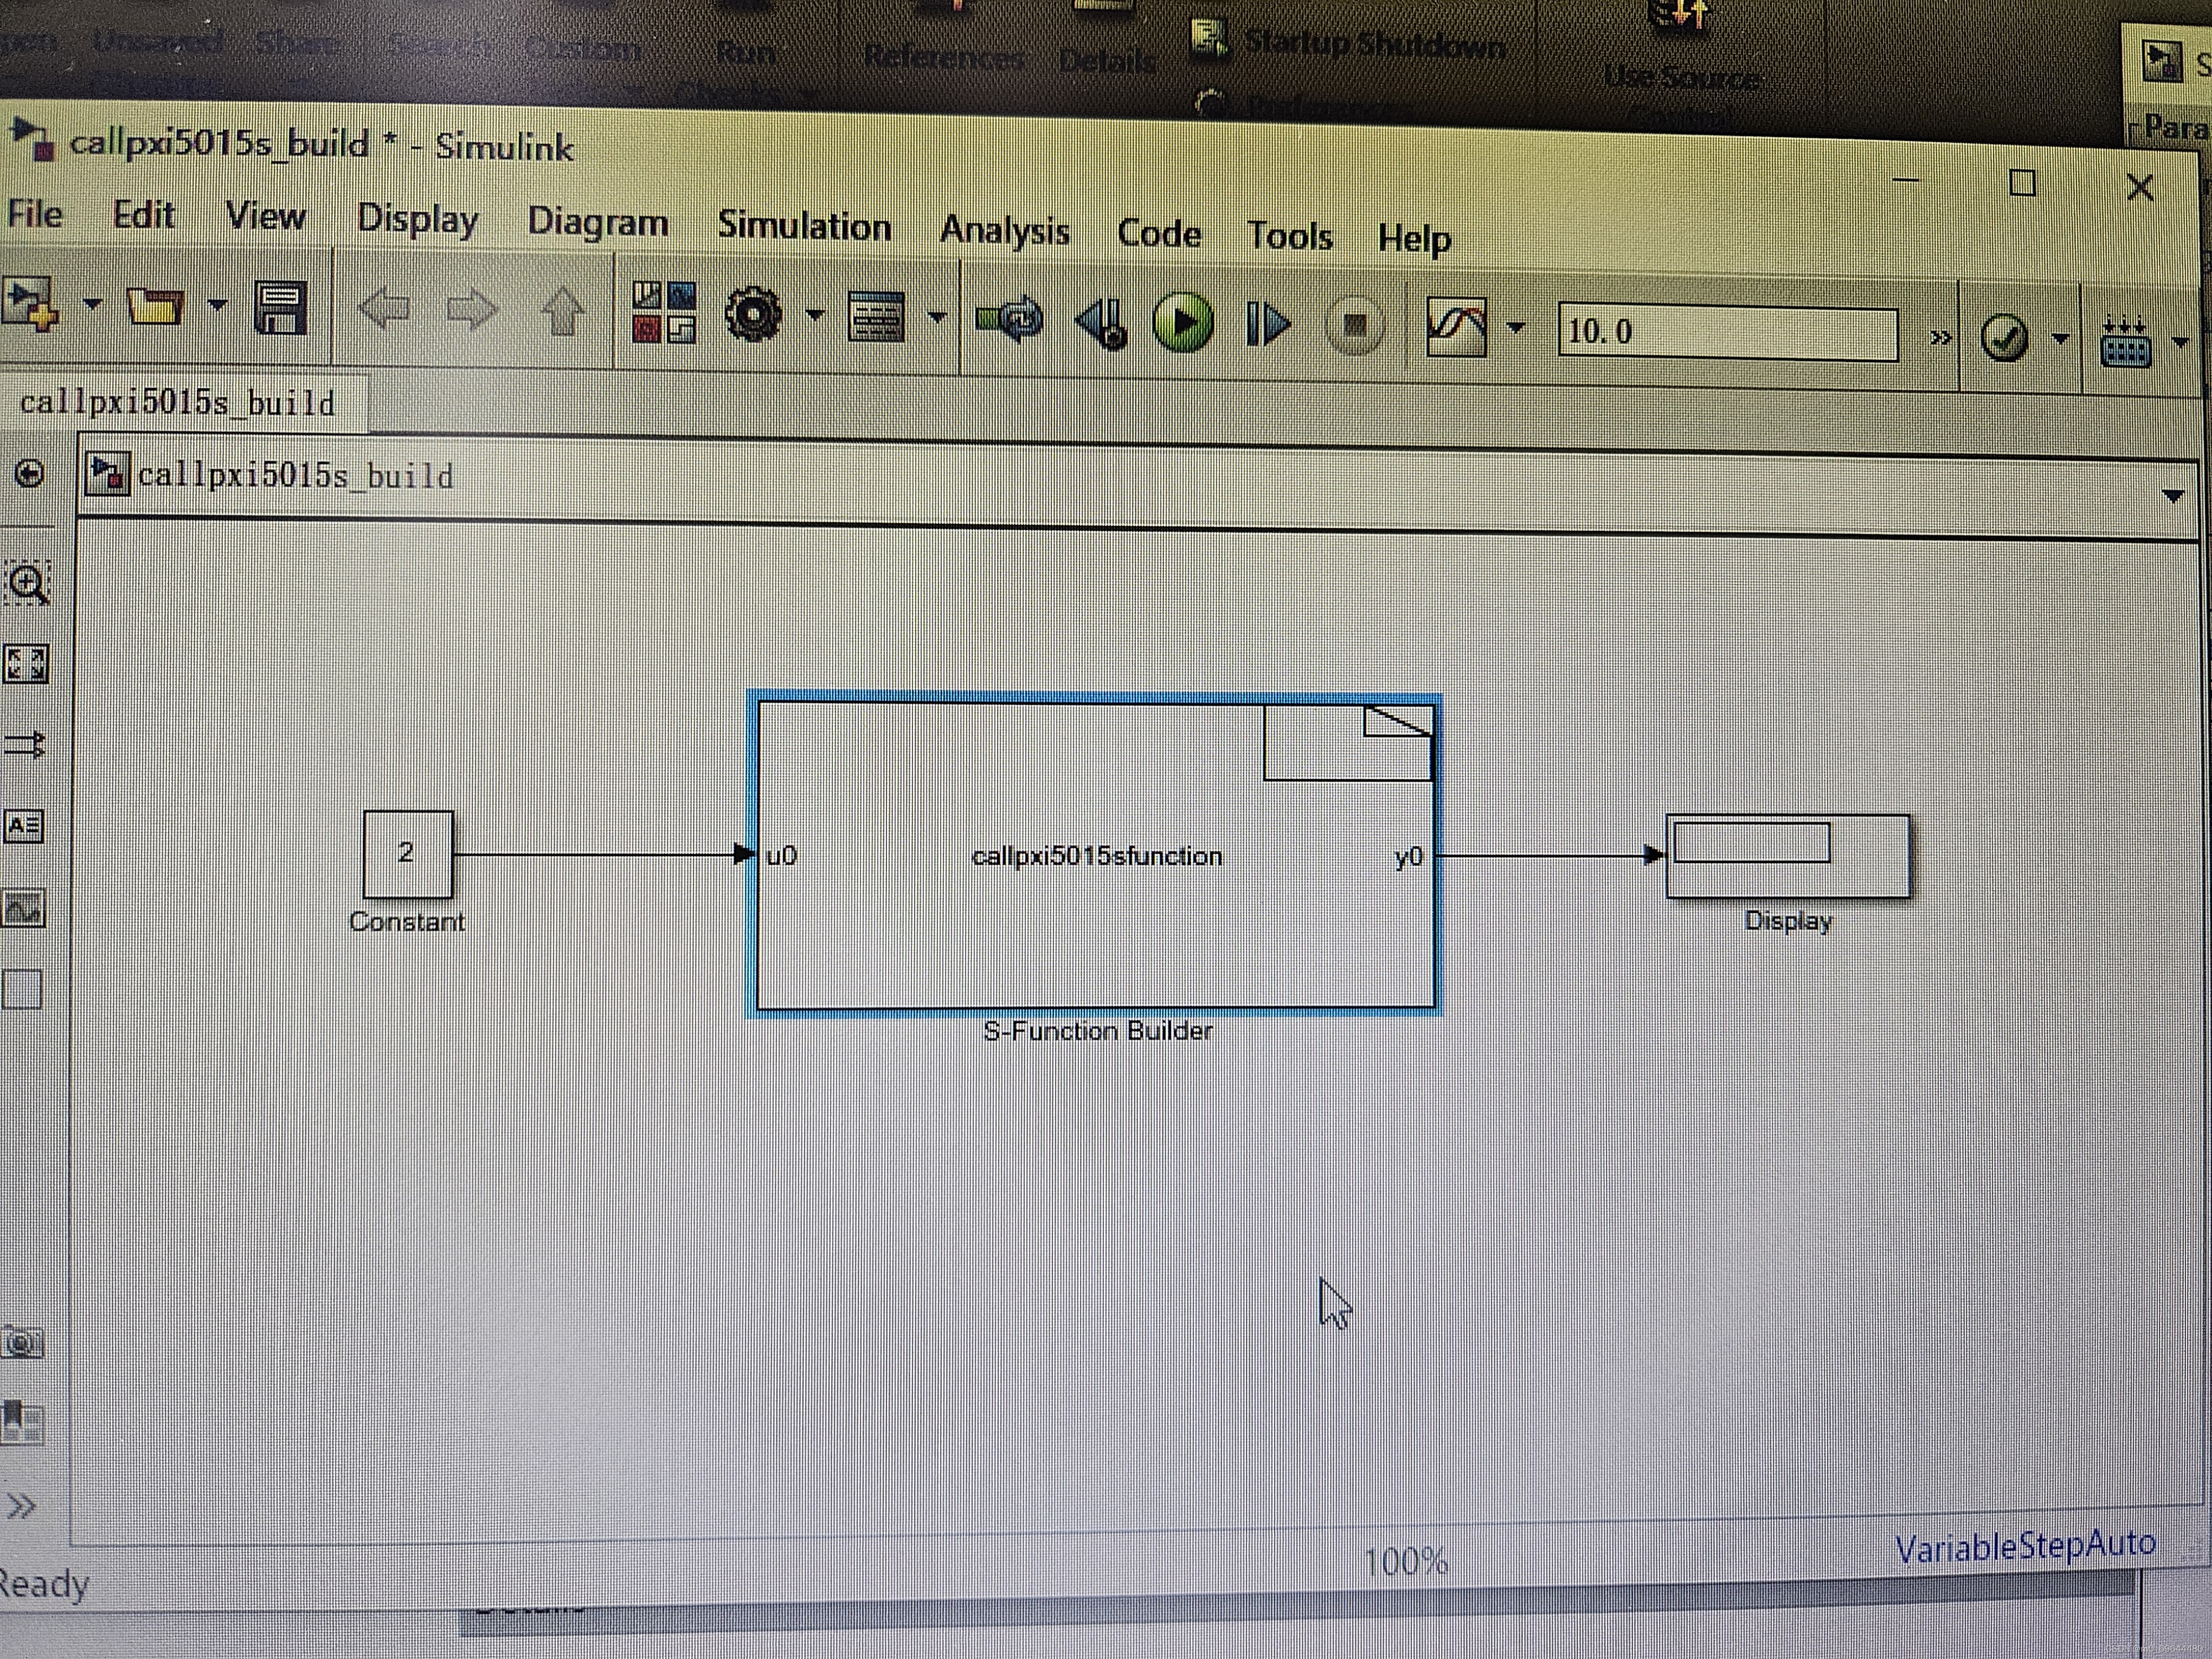Open the Simulation Data Inspector icon

click(1456, 327)
